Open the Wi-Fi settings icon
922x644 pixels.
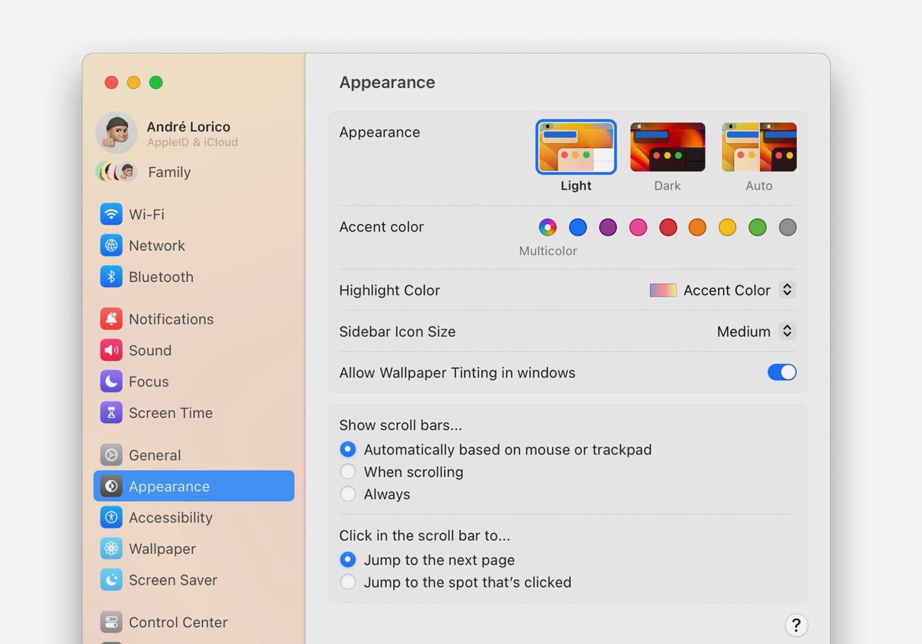(111, 214)
